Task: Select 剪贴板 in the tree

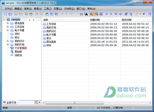Action: [18, 52]
